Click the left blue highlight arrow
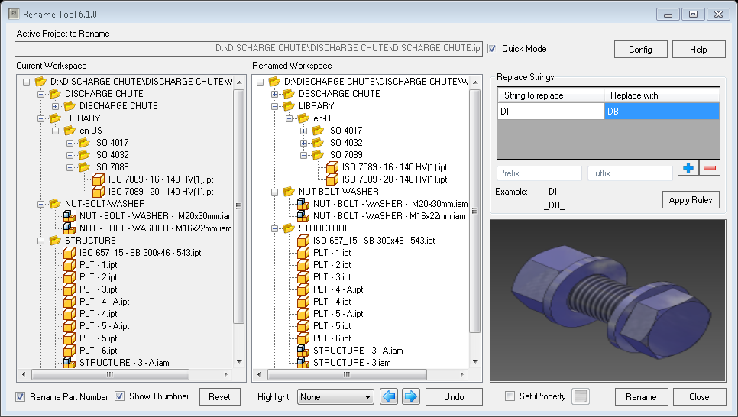Screen dimensions: 738x417 click(x=389, y=396)
